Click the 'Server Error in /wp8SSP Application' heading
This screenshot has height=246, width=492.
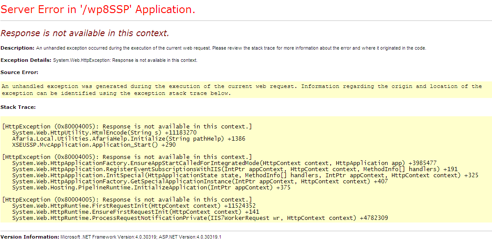pos(98,10)
